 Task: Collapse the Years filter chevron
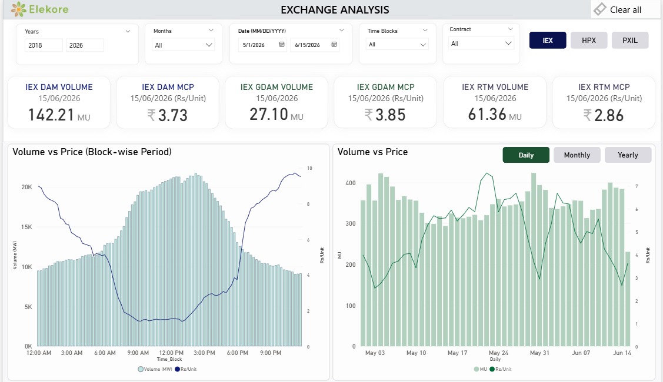point(128,31)
